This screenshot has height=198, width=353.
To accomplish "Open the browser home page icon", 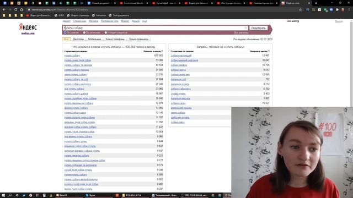I will tap(22, 10).
